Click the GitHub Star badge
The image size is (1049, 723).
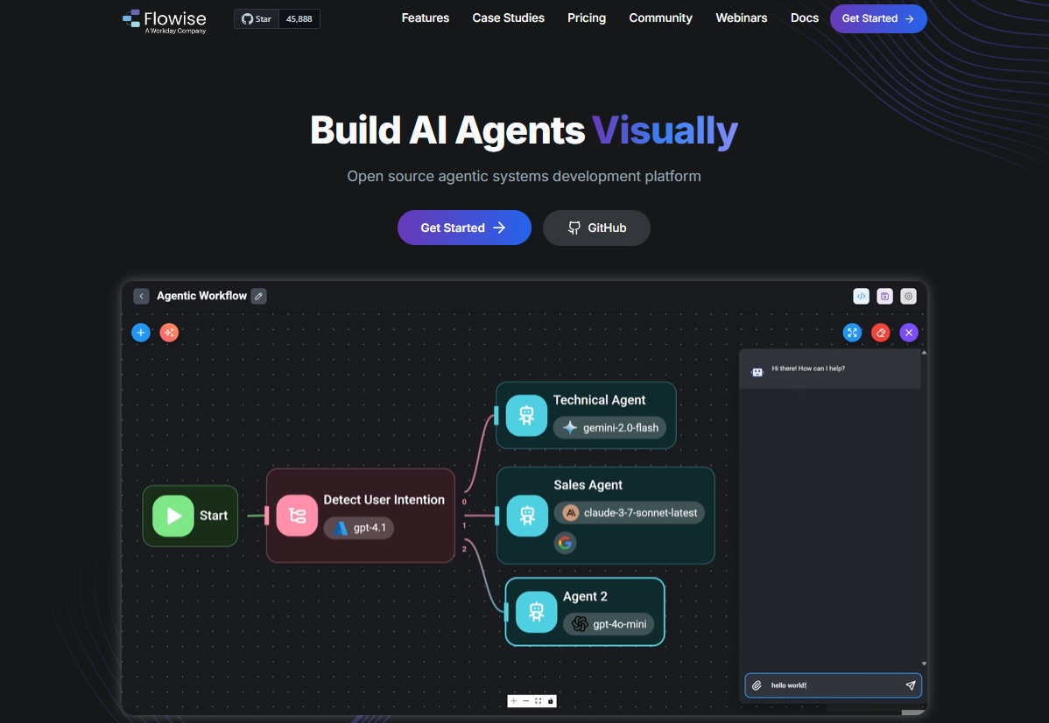pyautogui.click(x=277, y=18)
